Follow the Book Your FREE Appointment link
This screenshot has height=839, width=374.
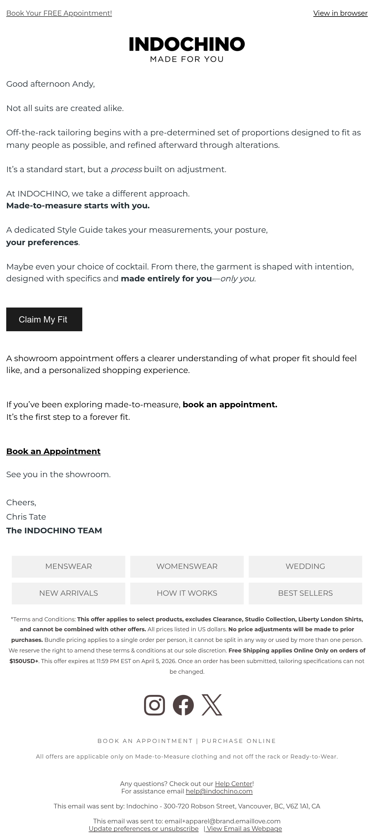point(59,13)
